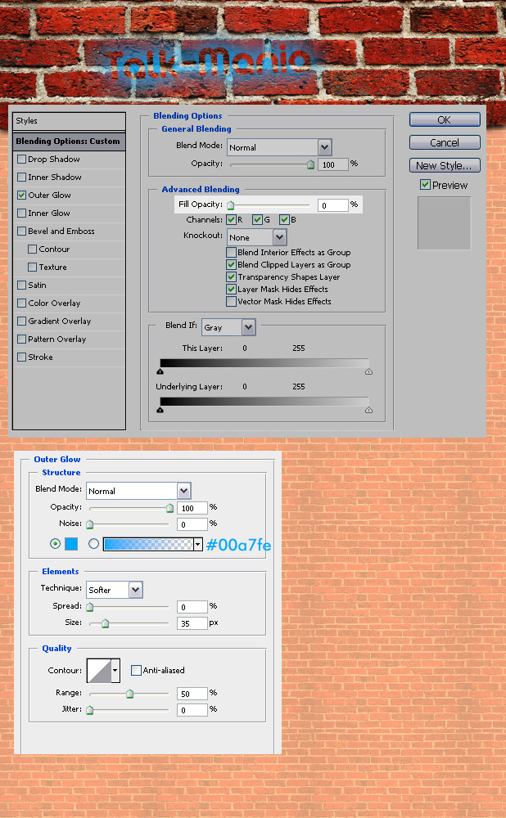Click the Contour curve thumbnail
Screen dimensions: 506x818
(99, 671)
